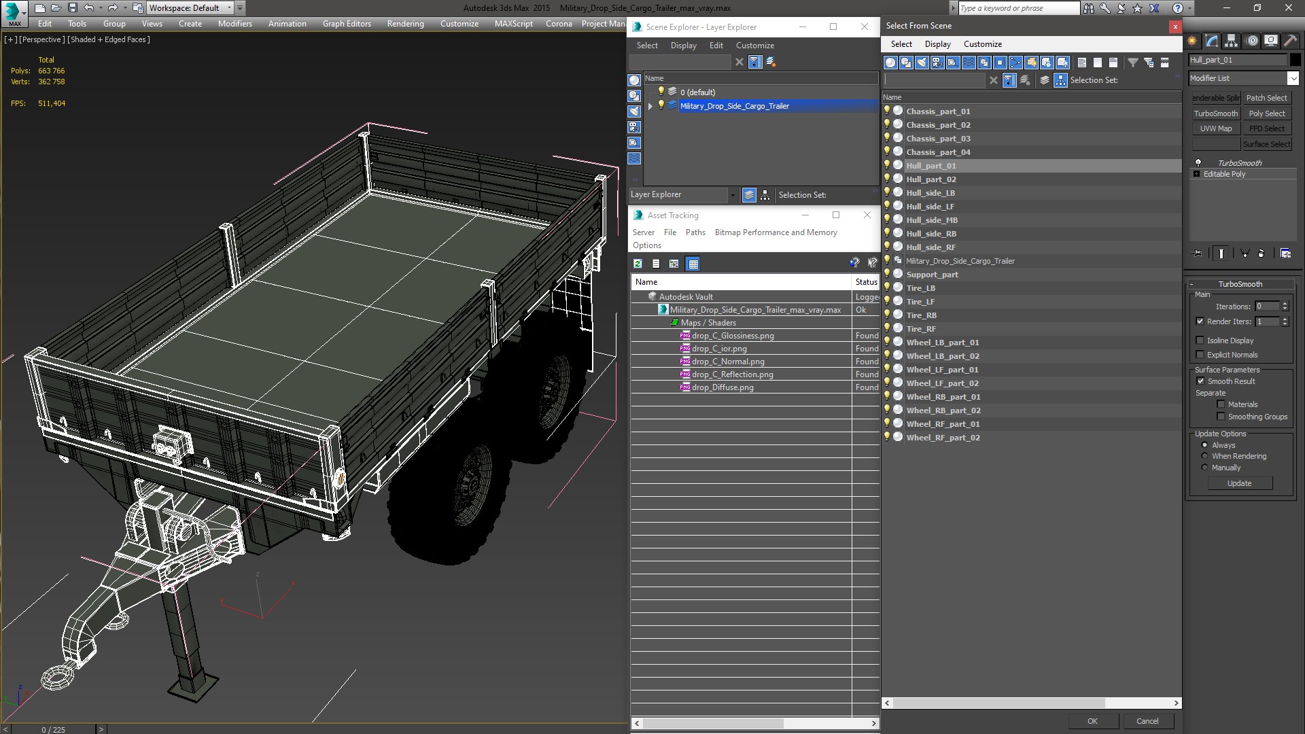Toggle Display Helpers filter in Select From Scene
Viewport: 1305px width, 734px height.
(x=953, y=63)
